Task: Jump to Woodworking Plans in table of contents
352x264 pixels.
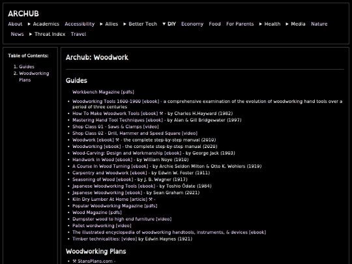Action: pos(34,76)
